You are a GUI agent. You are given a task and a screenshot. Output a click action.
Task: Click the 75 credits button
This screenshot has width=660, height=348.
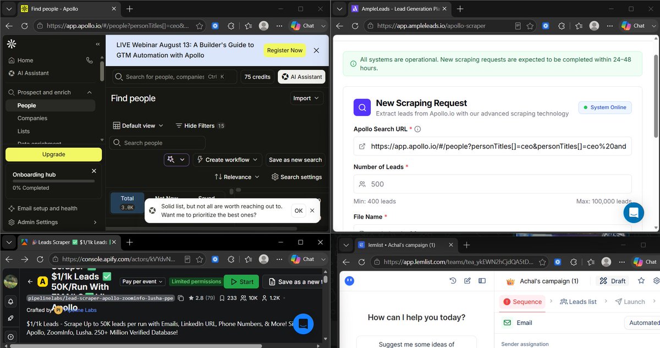pyautogui.click(x=257, y=77)
